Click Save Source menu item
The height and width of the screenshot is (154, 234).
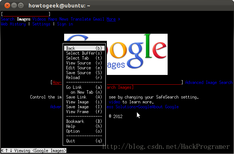click(84, 73)
